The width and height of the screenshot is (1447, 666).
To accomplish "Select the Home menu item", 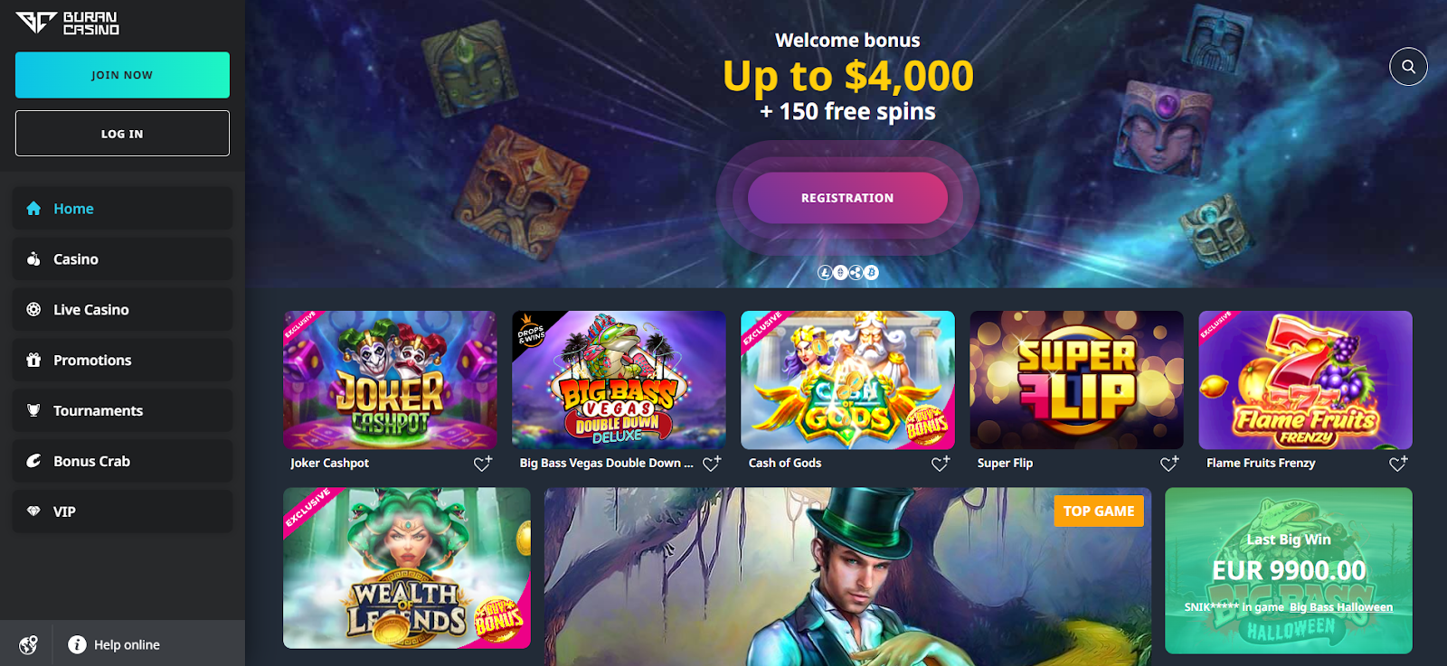I will pyautogui.click(x=122, y=209).
